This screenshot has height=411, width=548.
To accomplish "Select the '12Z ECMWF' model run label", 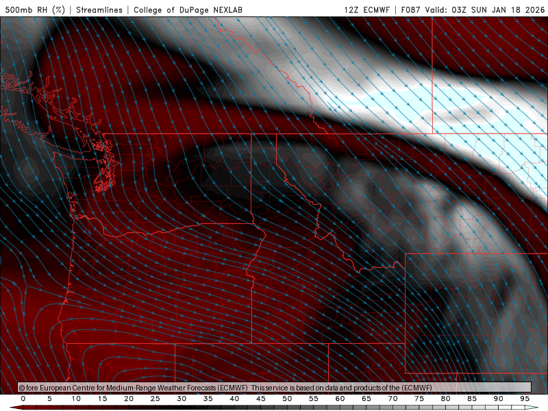I will pos(366,10).
